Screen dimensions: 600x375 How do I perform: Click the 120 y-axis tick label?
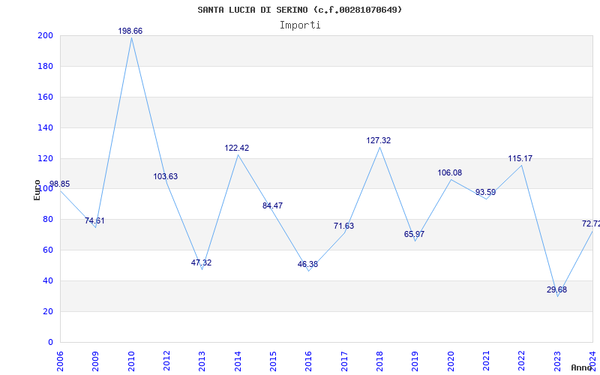click(45, 158)
